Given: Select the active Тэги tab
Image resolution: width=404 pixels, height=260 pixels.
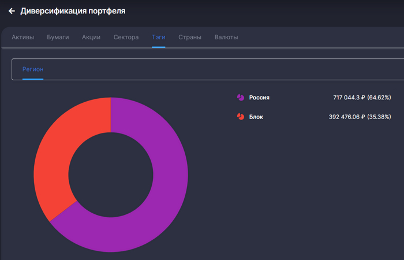Looking at the screenshot, I should pyautogui.click(x=159, y=38).
